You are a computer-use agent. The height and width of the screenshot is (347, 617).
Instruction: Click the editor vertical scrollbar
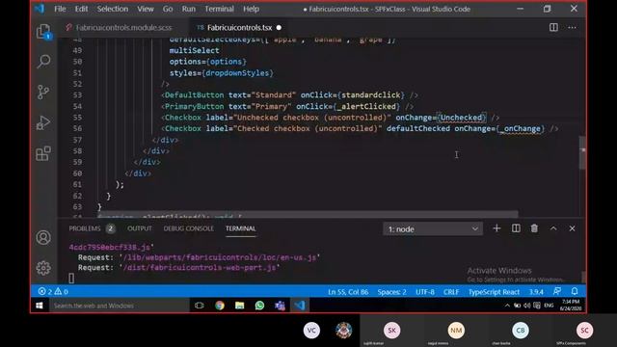(x=582, y=152)
